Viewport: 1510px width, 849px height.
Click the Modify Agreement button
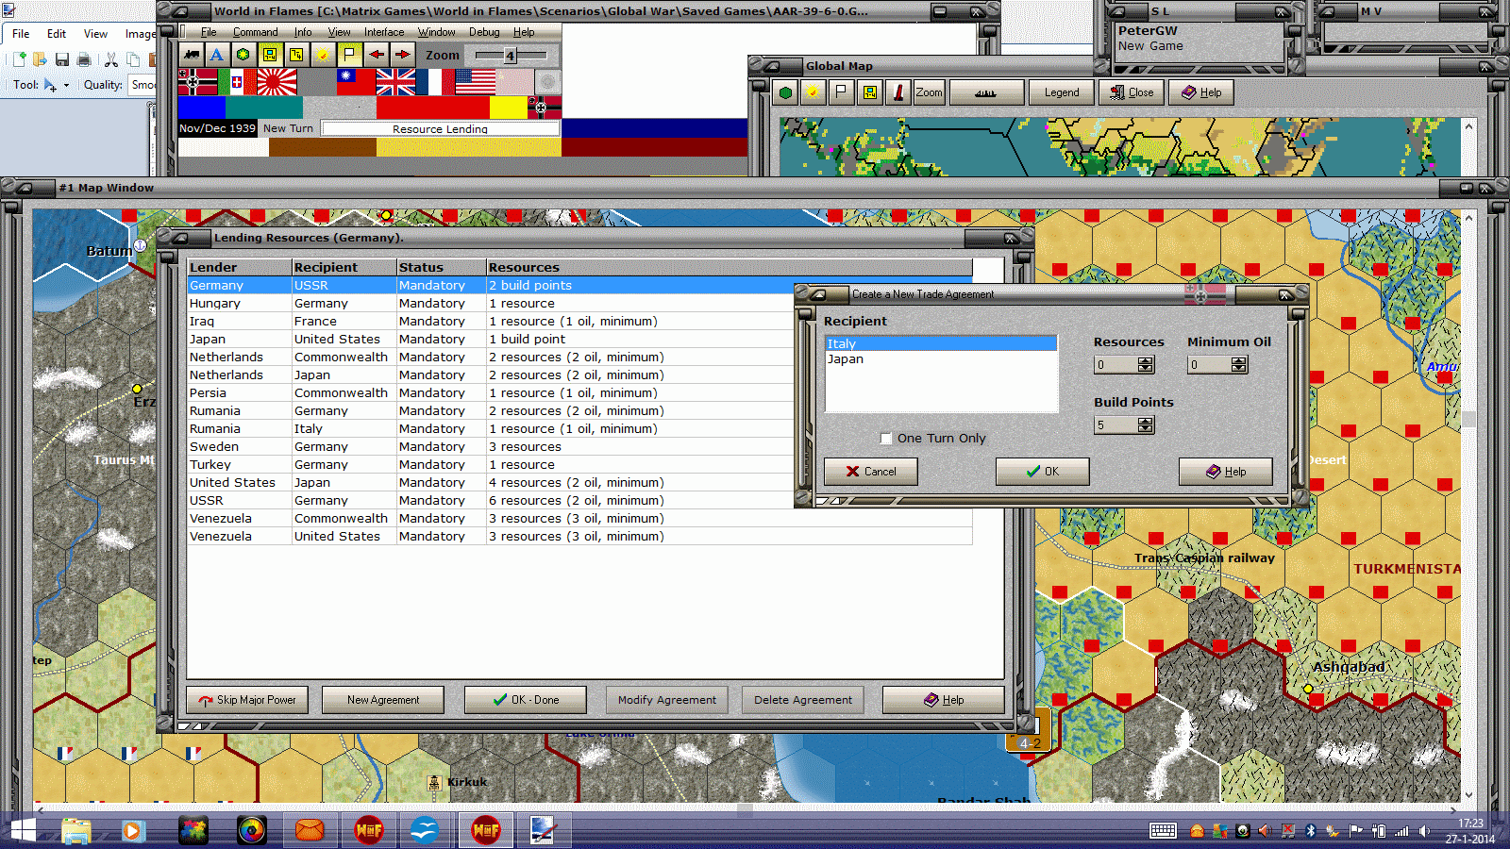[x=667, y=700]
